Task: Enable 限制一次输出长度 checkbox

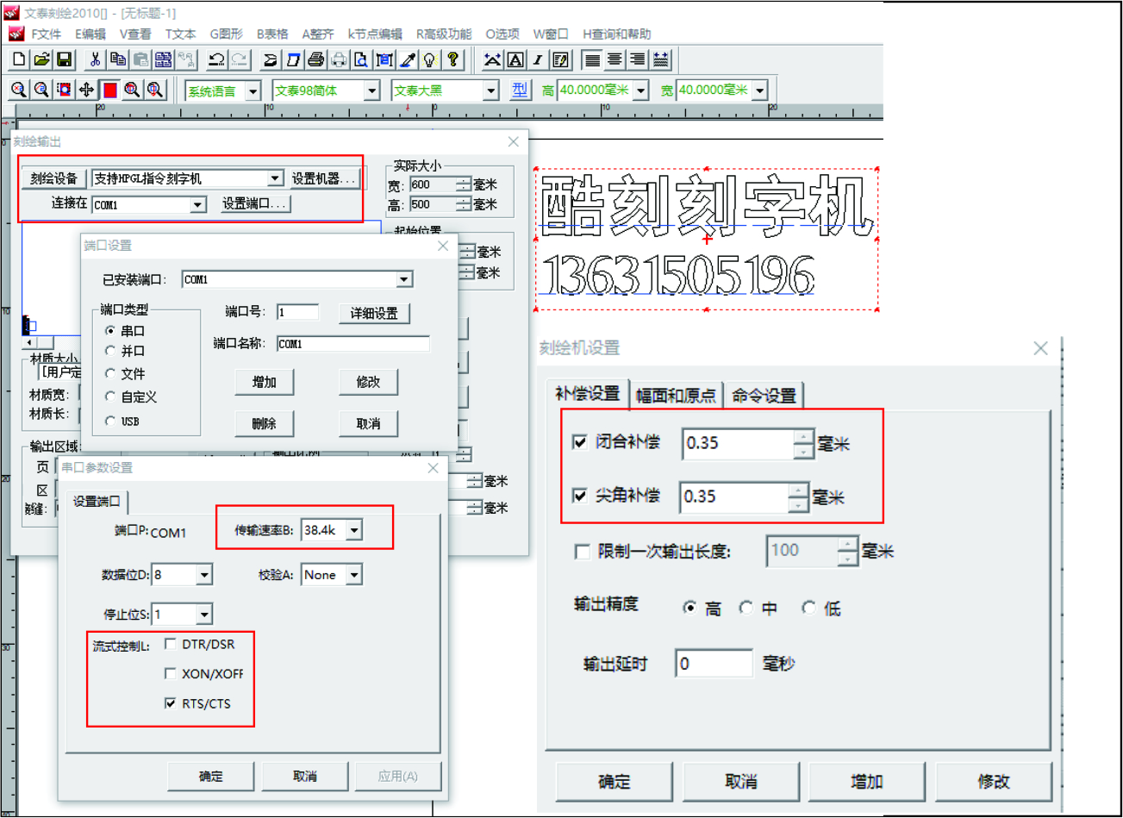Action: [x=583, y=552]
